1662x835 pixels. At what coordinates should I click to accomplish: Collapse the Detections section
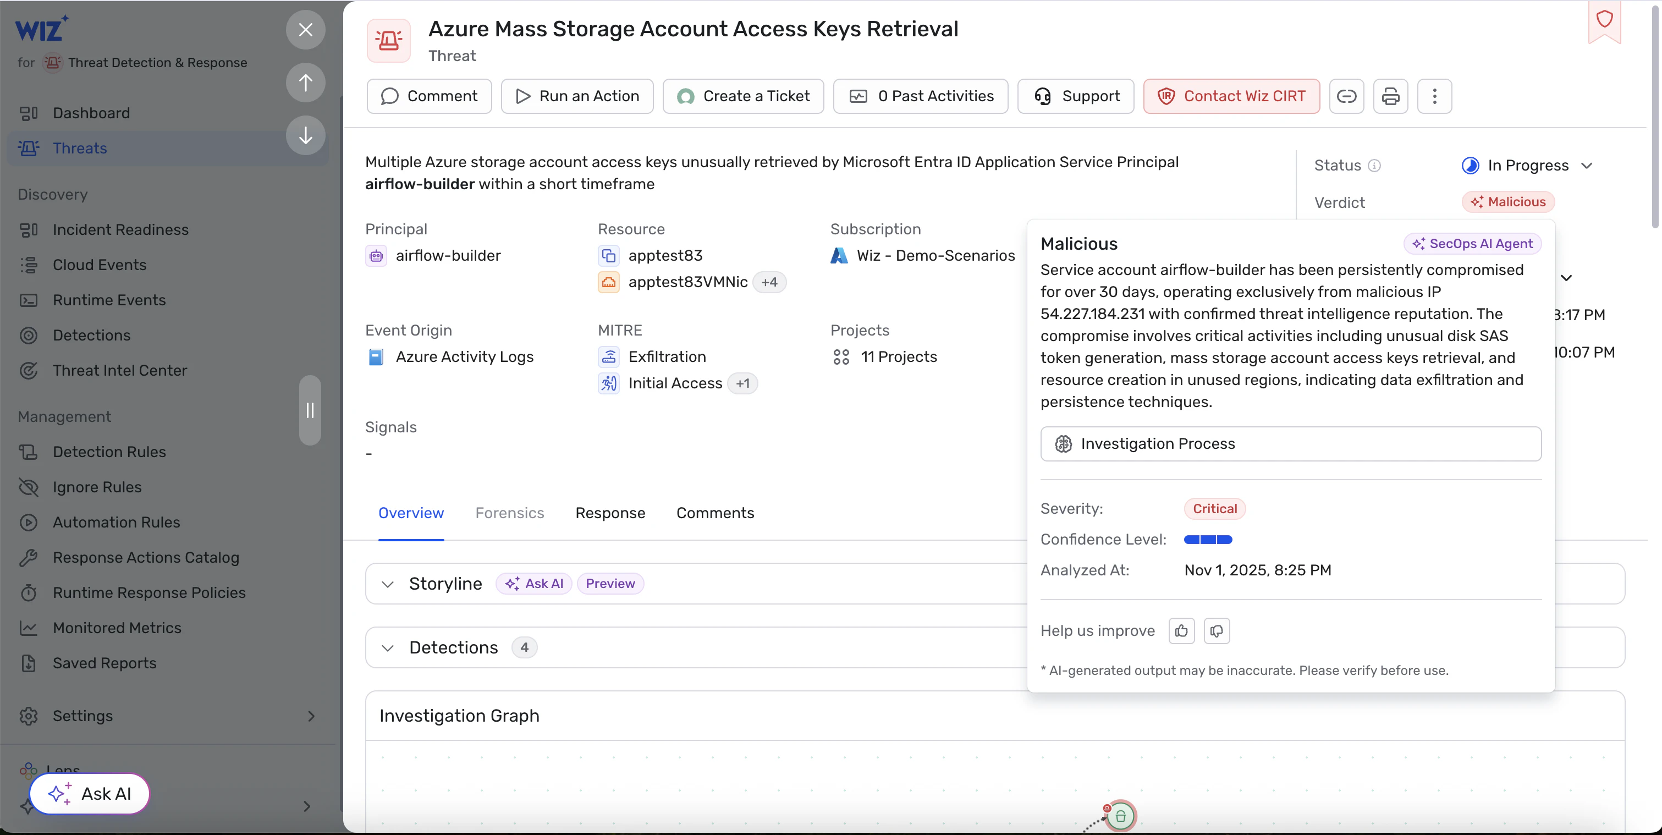388,648
